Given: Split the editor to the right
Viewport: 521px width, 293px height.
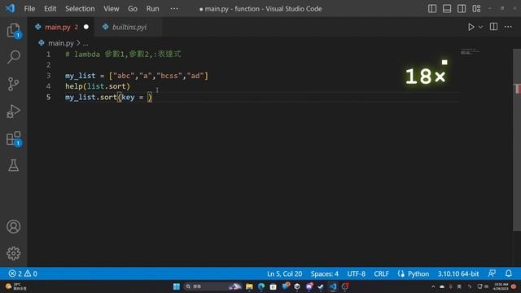Looking at the screenshot, I should click(x=494, y=27).
